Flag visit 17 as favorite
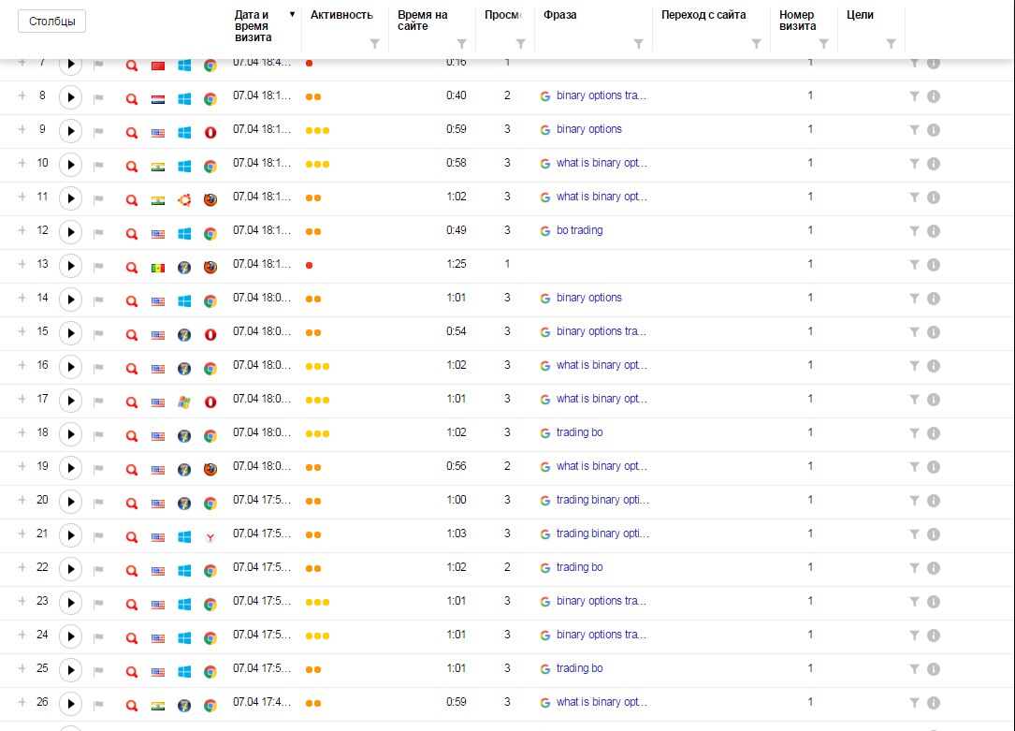This screenshot has width=1015, height=731. click(x=98, y=402)
